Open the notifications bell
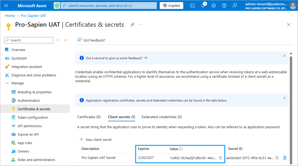The image size is (298, 166). (203, 6)
